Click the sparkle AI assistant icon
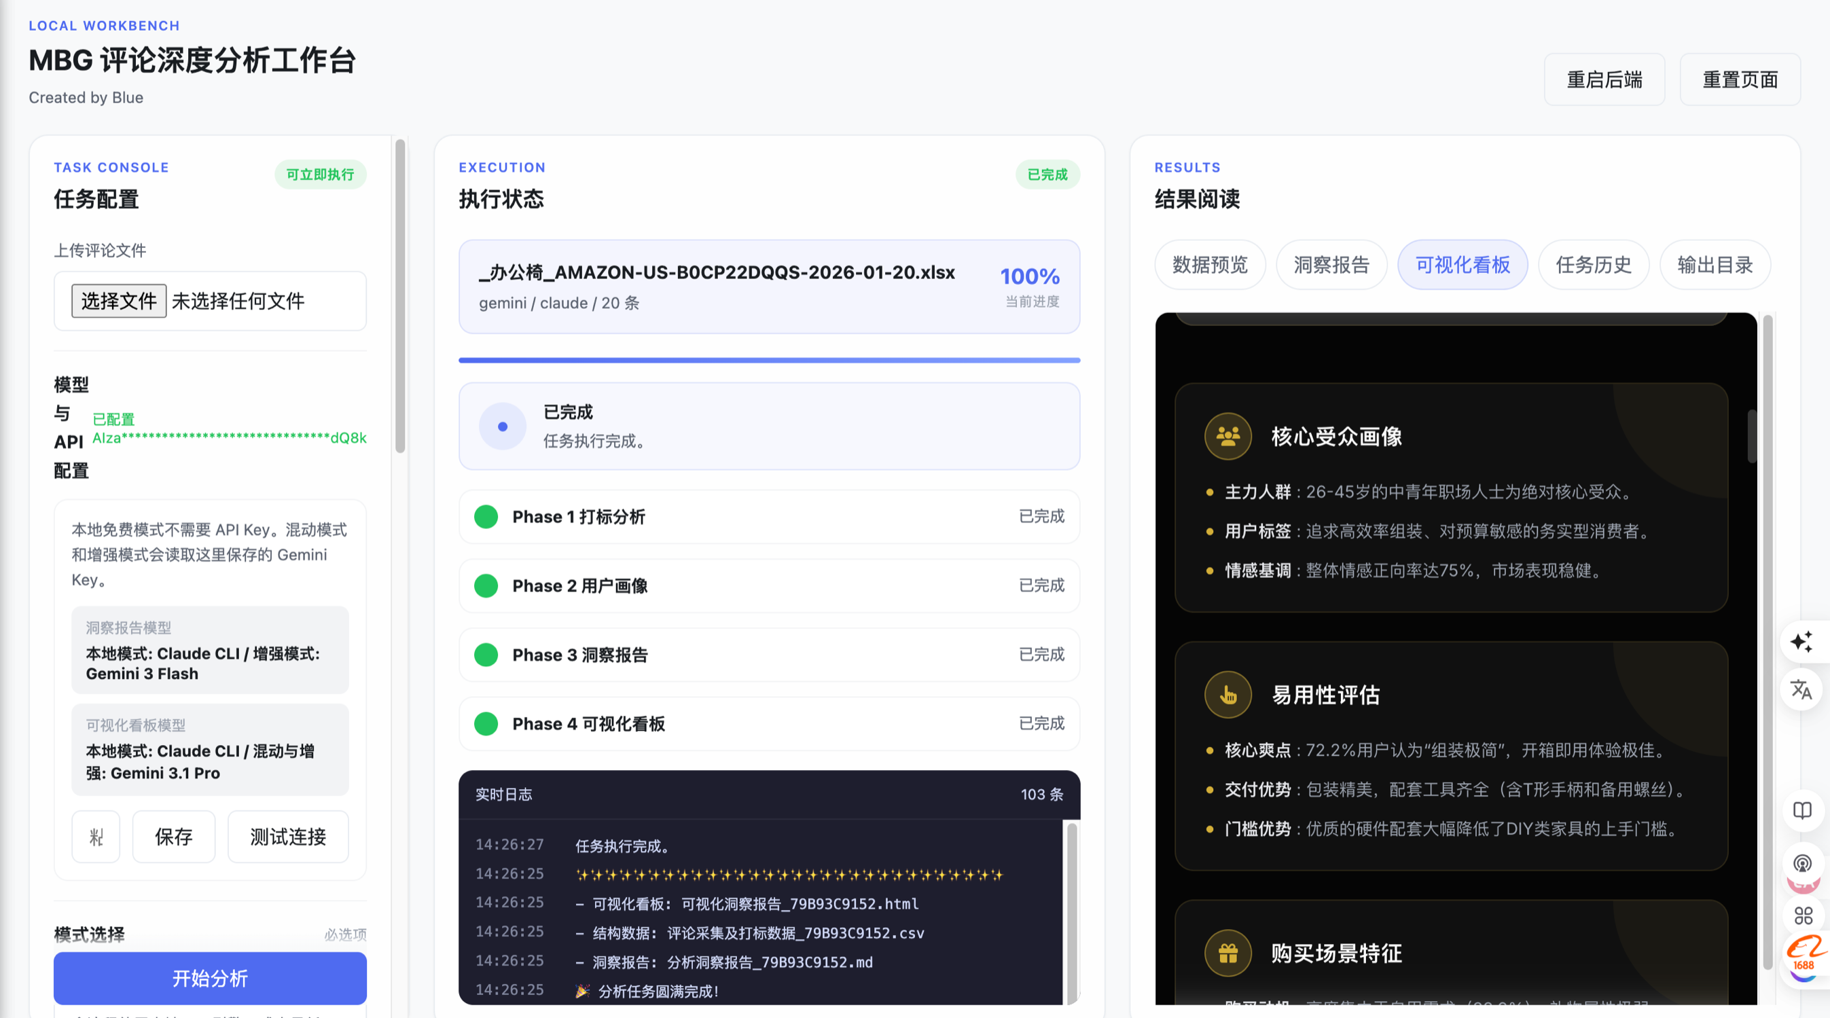1830x1018 pixels. pos(1801,642)
